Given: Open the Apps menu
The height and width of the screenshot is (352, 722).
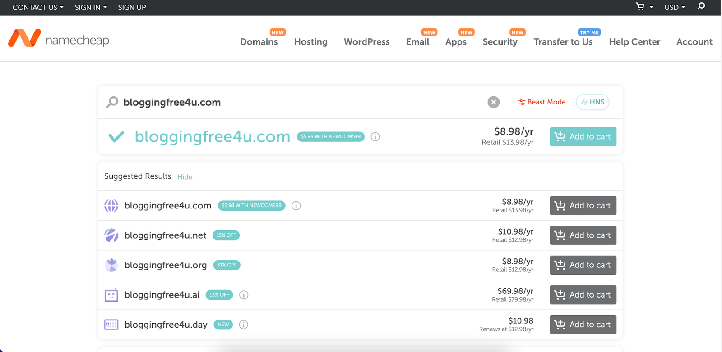Looking at the screenshot, I should (456, 42).
